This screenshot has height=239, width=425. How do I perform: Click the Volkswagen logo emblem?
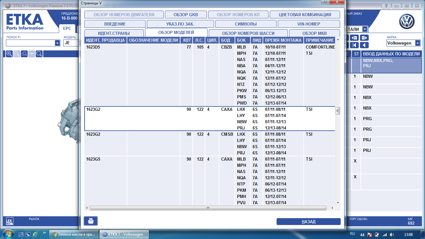[407, 22]
